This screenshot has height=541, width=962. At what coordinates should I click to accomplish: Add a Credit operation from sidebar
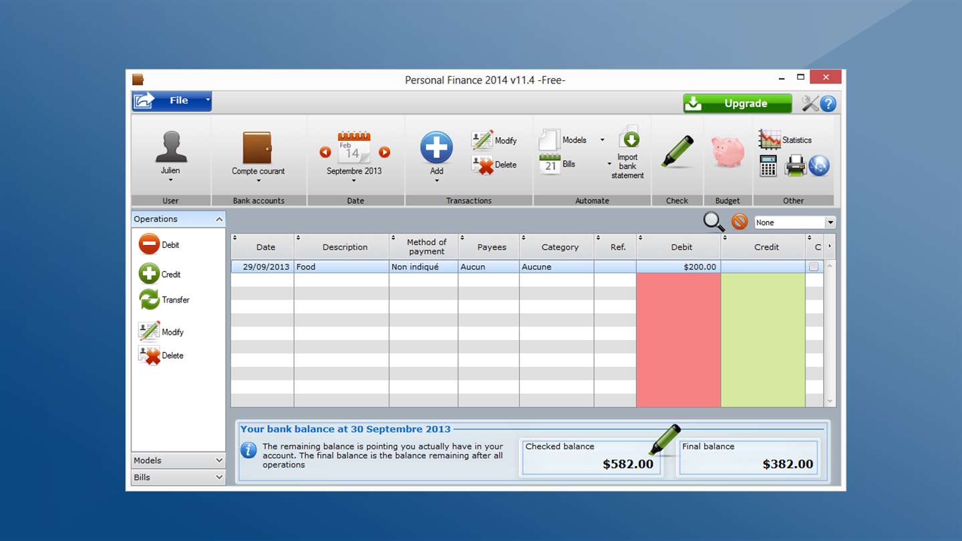[160, 274]
